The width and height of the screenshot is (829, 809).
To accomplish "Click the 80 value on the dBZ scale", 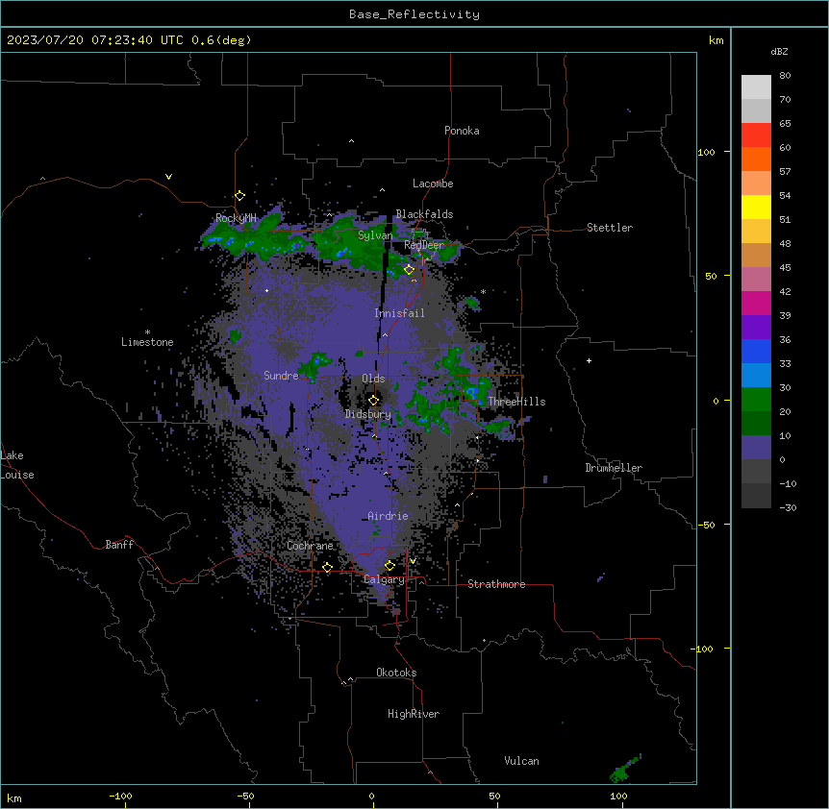I will (x=785, y=76).
